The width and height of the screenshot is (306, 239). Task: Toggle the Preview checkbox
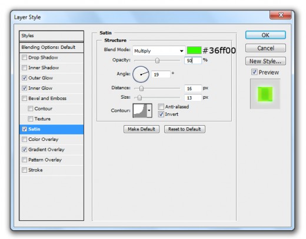(x=254, y=72)
